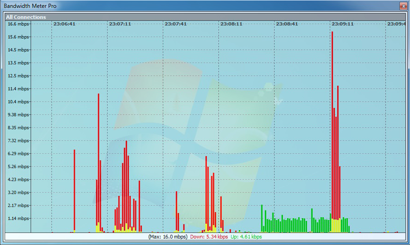Click the 8.35 mbps axis label
Image resolution: width=410 pixels, height=245 pixels.
pos(18,128)
